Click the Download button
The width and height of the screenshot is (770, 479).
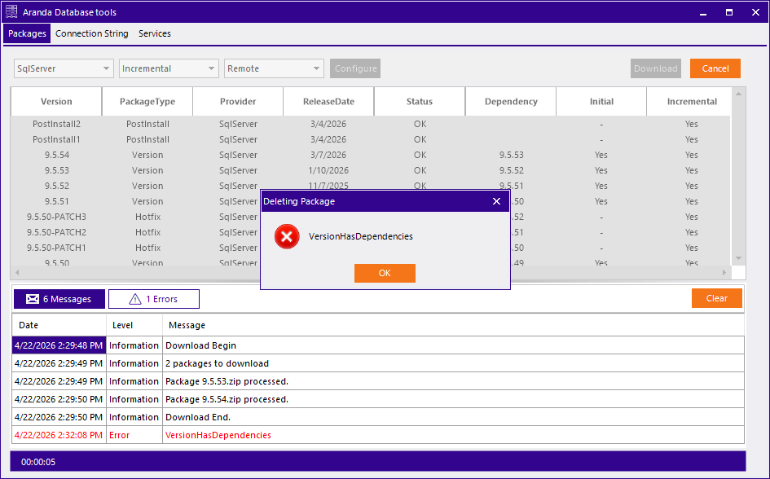click(x=656, y=68)
